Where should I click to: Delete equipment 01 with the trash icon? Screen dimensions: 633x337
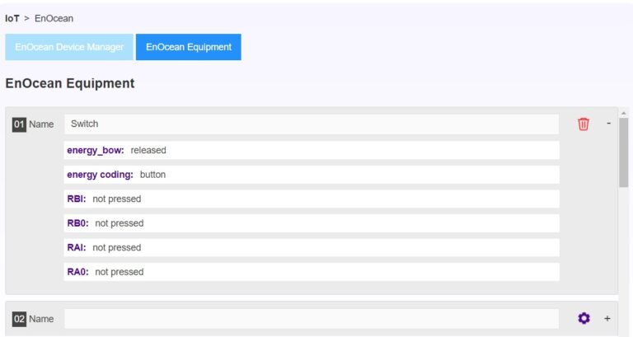tap(584, 124)
